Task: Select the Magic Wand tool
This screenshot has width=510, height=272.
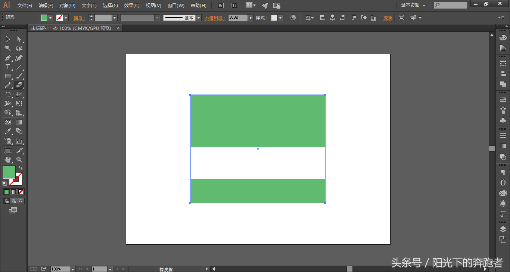Action: 8,48
